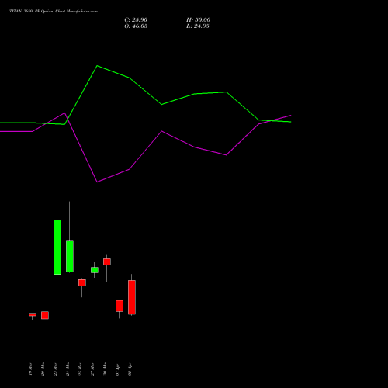Click the 01 Apr date label

pos(117,369)
